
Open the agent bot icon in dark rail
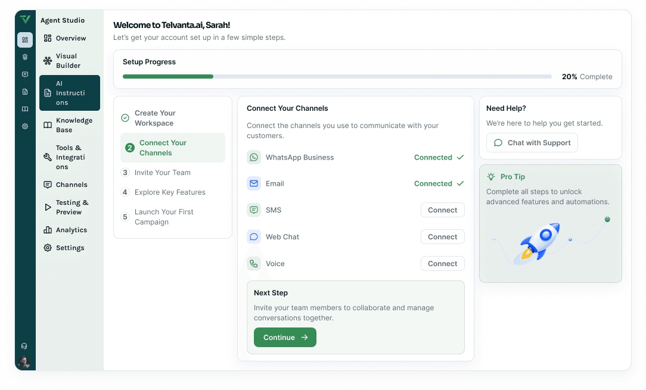pyautogui.click(x=25, y=57)
